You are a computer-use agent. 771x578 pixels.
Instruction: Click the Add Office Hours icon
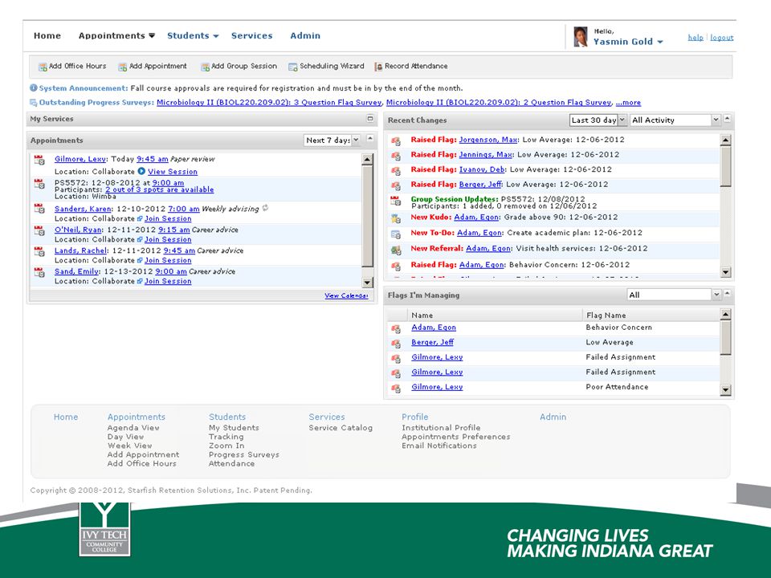43,67
